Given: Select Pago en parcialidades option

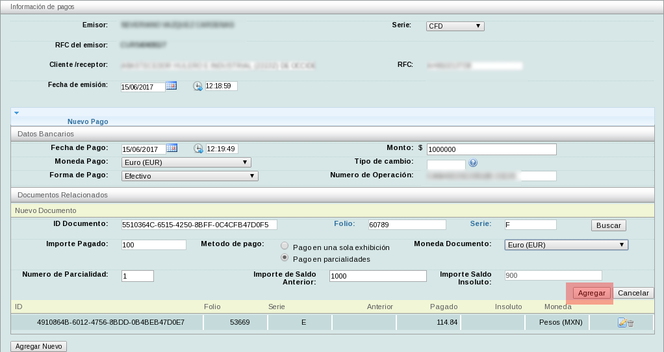Looking at the screenshot, I should tap(285, 258).
